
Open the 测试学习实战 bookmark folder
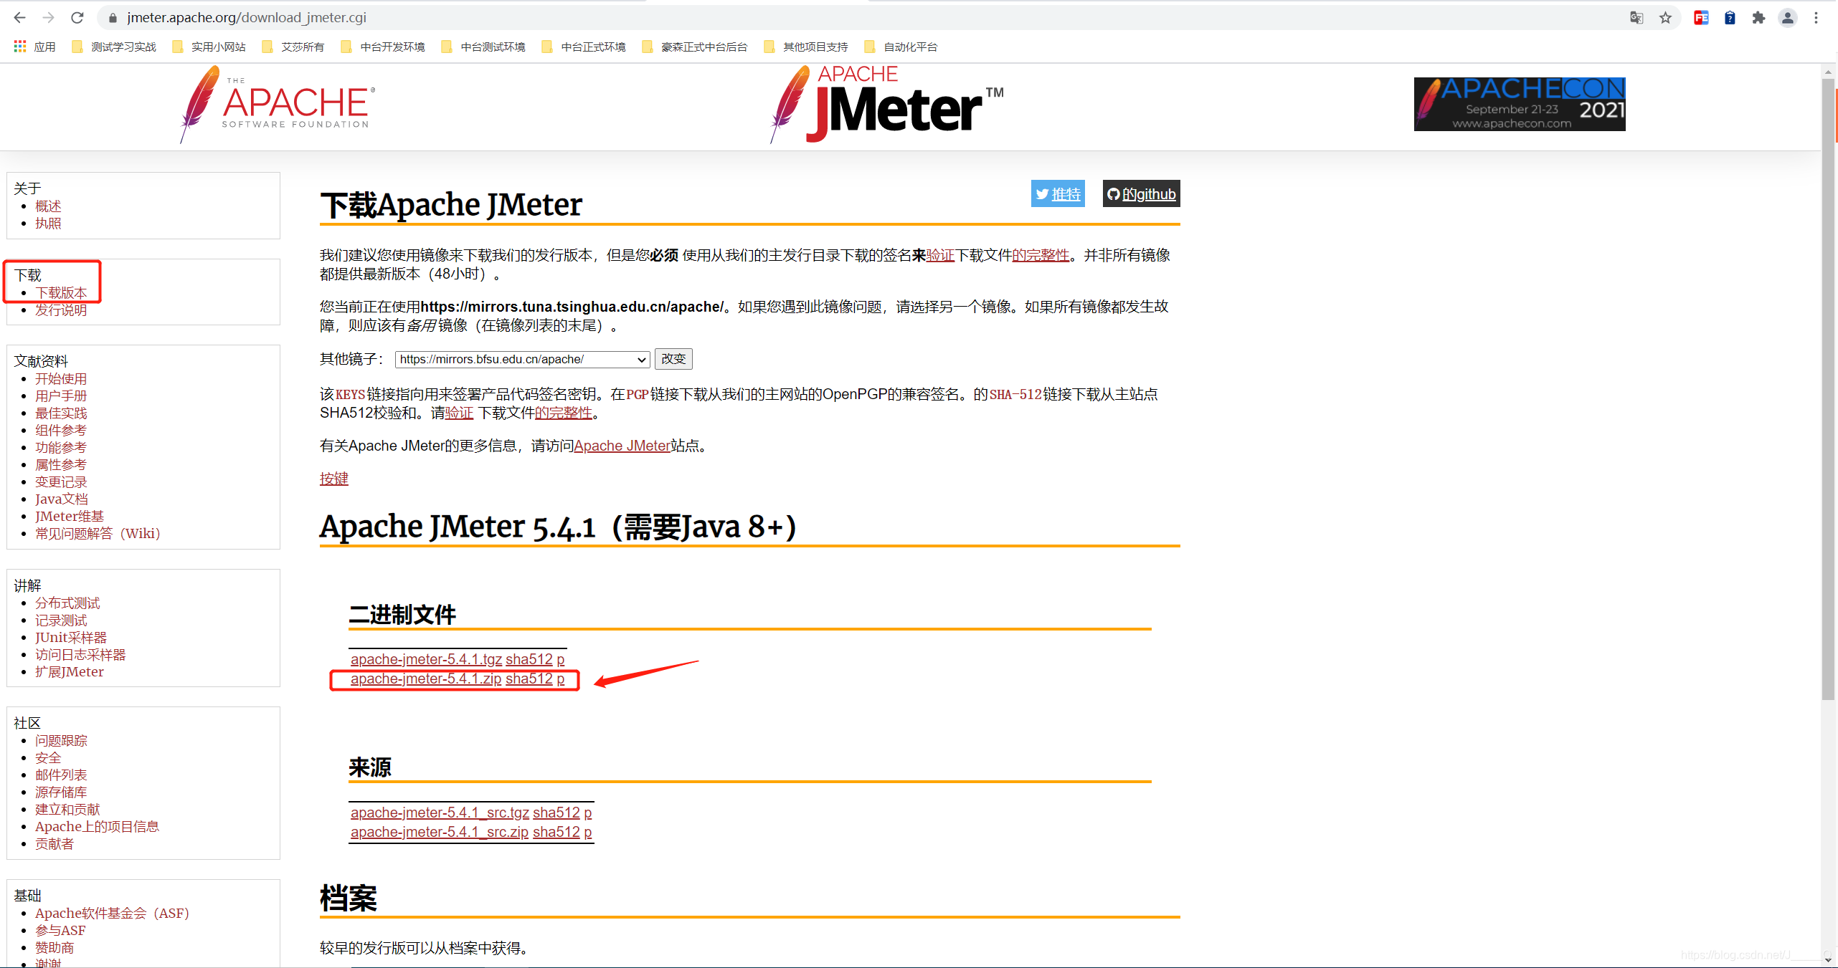pyautogui.click(x=114, y=47)
